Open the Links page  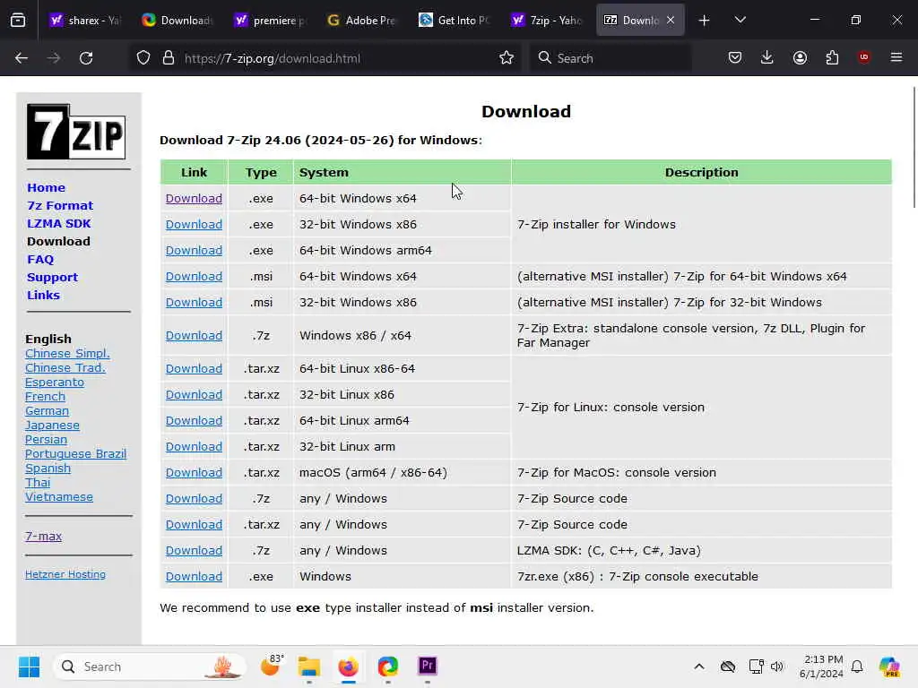tap(43, 295)
